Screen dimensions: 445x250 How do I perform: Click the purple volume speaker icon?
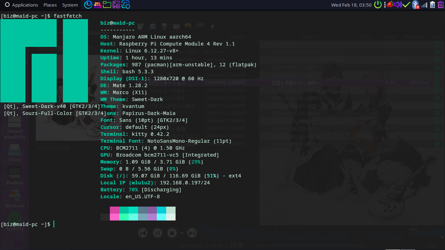coord(398,5)
